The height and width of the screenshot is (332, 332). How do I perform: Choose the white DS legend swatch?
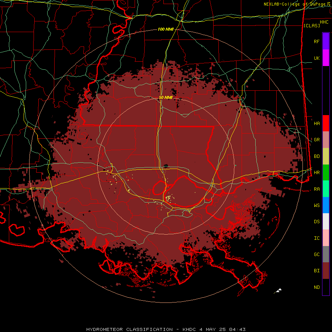click(x=326, y=221)
